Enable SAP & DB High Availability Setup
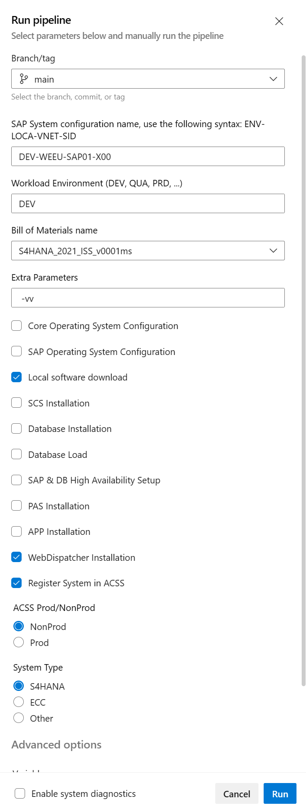This screenshot has width=306, height=812. pos(16,480)
